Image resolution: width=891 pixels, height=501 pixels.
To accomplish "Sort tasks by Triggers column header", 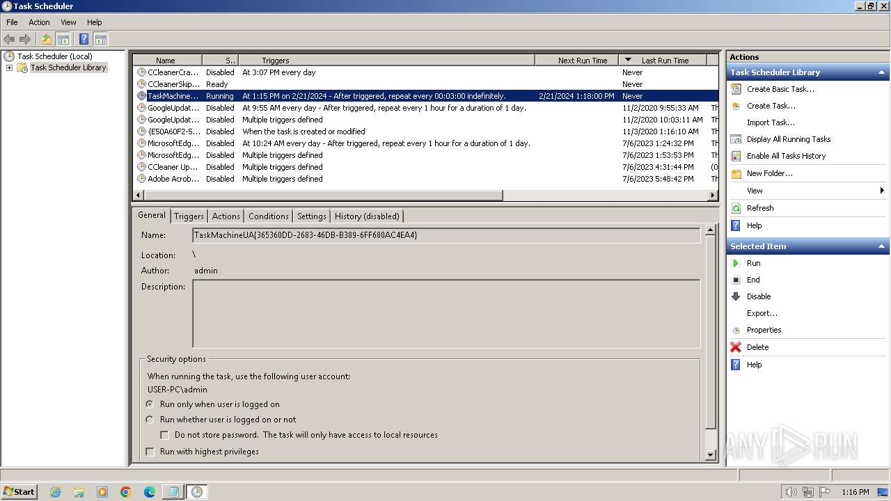I will [386, 61].
